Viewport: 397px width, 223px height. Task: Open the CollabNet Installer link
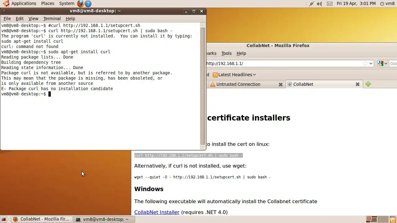tap(157, 212)
